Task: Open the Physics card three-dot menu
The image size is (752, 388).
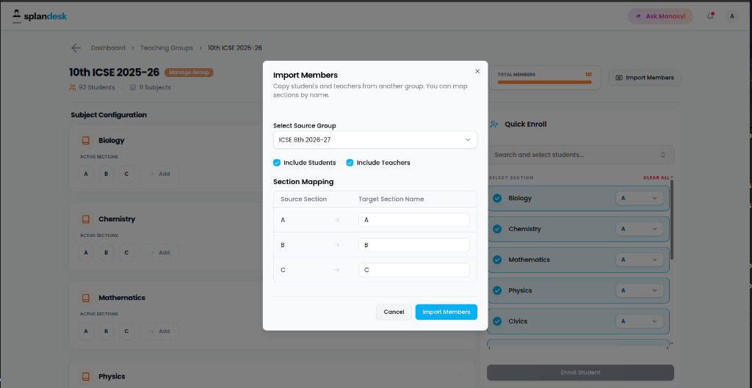Action: pos(460,376)
